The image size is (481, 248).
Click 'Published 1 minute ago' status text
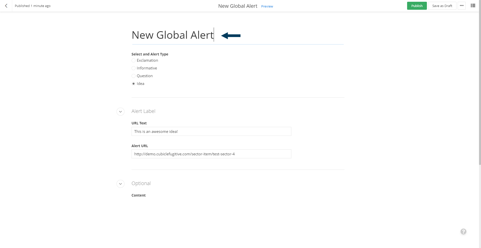click(33, 6)
